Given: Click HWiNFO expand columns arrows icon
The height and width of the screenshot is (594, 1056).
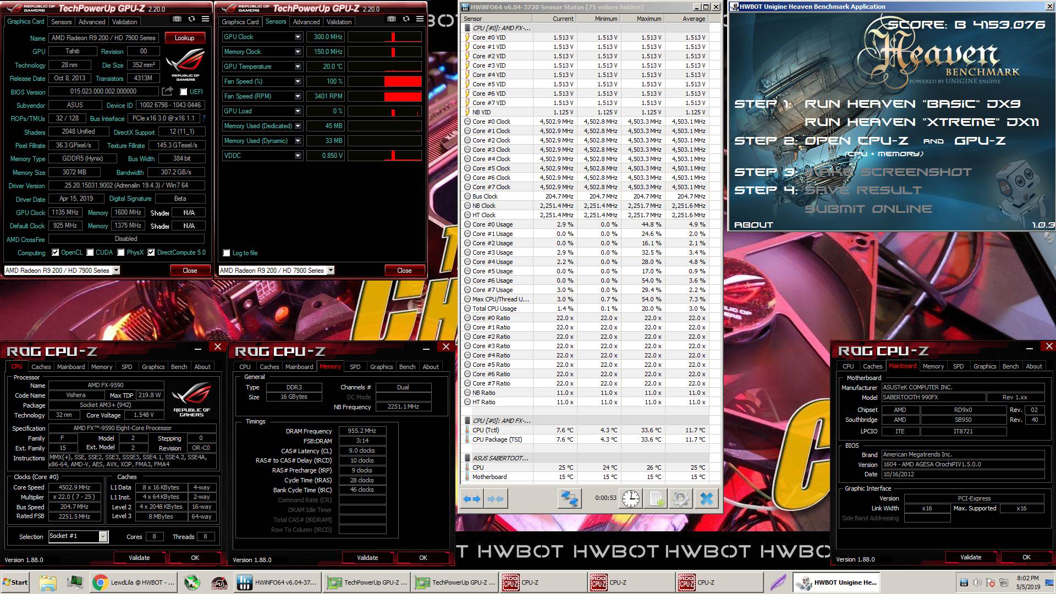Looking at the screenshot, I should click(472, 499).
